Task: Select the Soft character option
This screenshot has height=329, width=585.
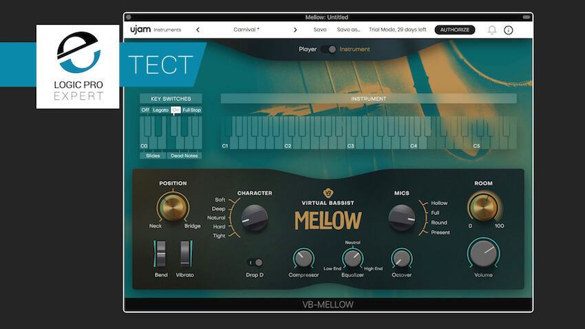Action: 220,200
